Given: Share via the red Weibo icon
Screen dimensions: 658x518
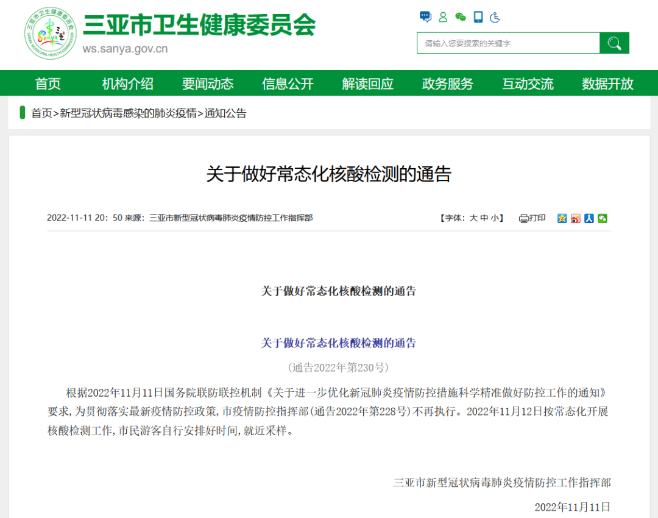Looking at the screenshot, I should click(x=575, y=218).
